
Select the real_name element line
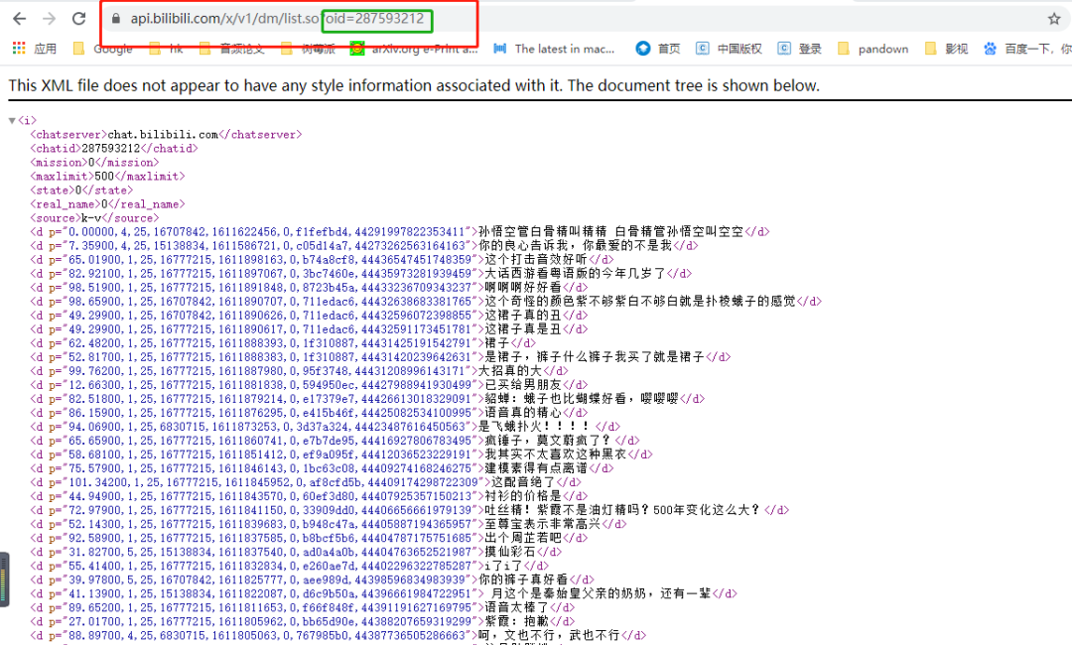coord(107,204)
